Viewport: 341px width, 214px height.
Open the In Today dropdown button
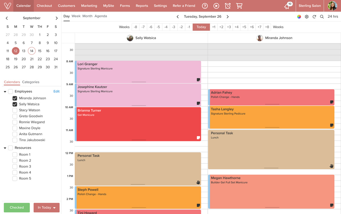click(x=47, y=207)
